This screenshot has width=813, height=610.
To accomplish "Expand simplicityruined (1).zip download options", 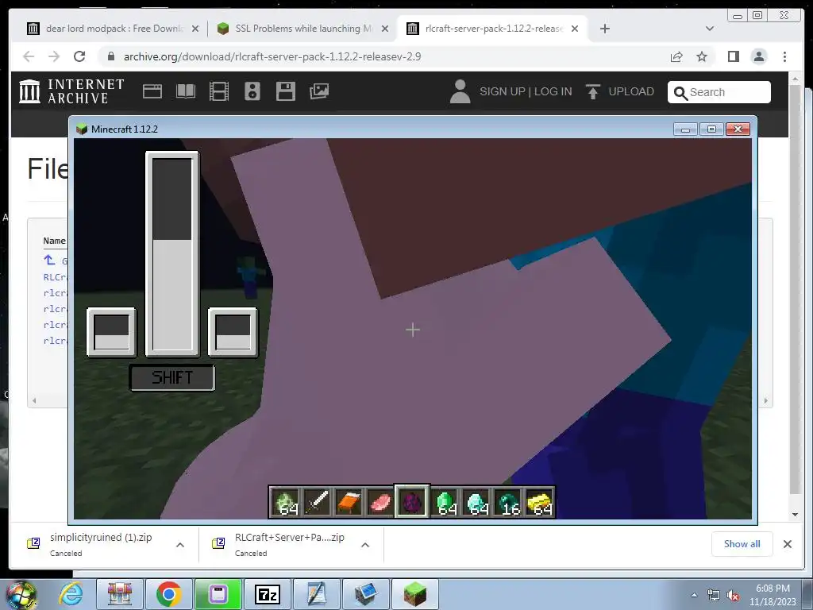I will pyautogui.click(x=180, y=545).
